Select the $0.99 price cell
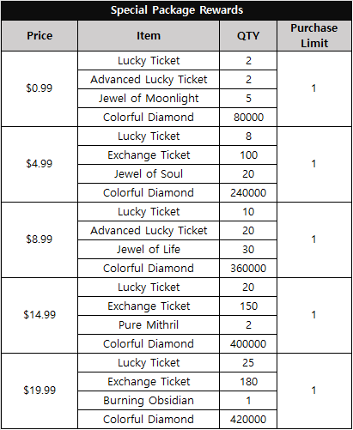353x430 pixels. click(x=40, y=88)
